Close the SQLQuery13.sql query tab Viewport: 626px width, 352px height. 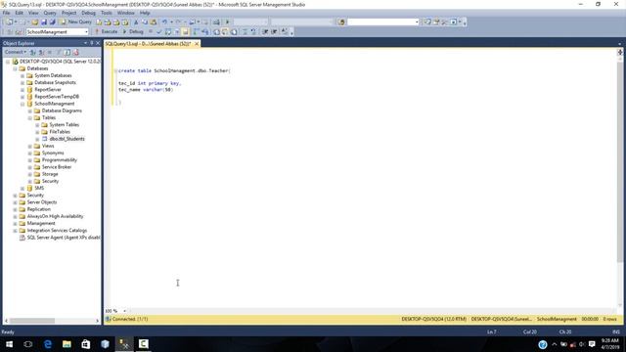[197, 43]
